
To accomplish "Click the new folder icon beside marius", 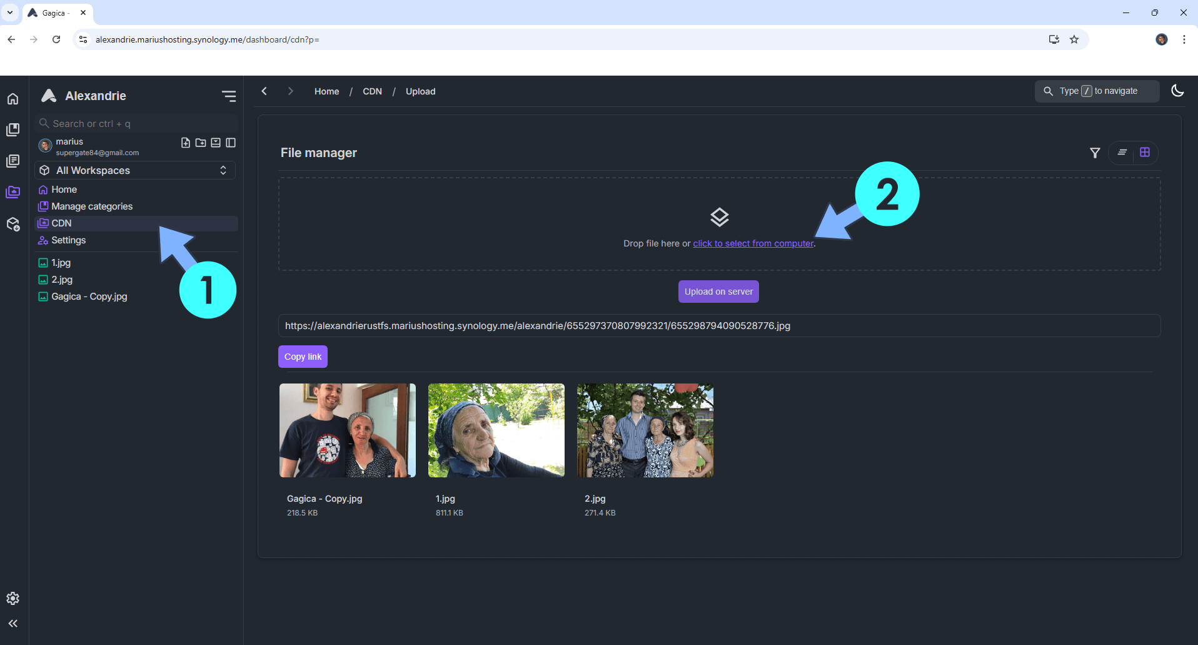I will 201,143.
